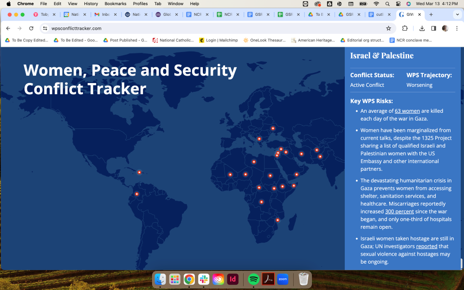Open 'Post Published - G...' bookmark
This screenshot has height=290, width=464.
(125, 40)
